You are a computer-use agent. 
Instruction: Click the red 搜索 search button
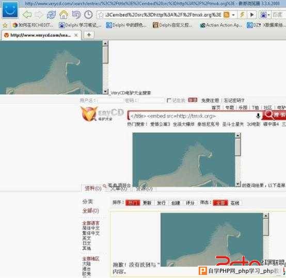click(x=274, y=115)
